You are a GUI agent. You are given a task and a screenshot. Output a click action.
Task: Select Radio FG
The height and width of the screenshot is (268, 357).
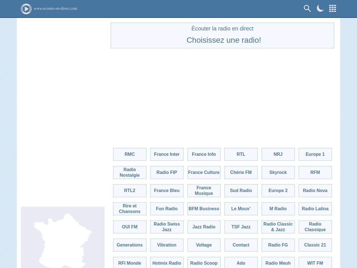point(278,245)
